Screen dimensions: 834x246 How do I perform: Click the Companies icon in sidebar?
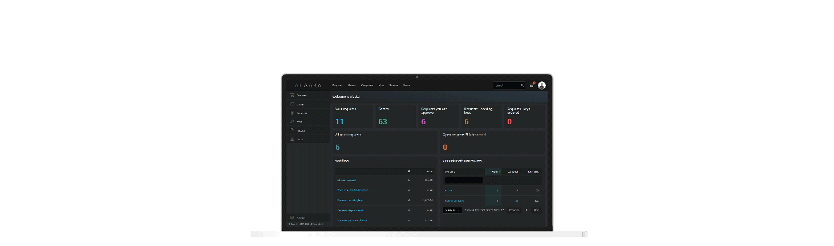[x=292, y=113]
